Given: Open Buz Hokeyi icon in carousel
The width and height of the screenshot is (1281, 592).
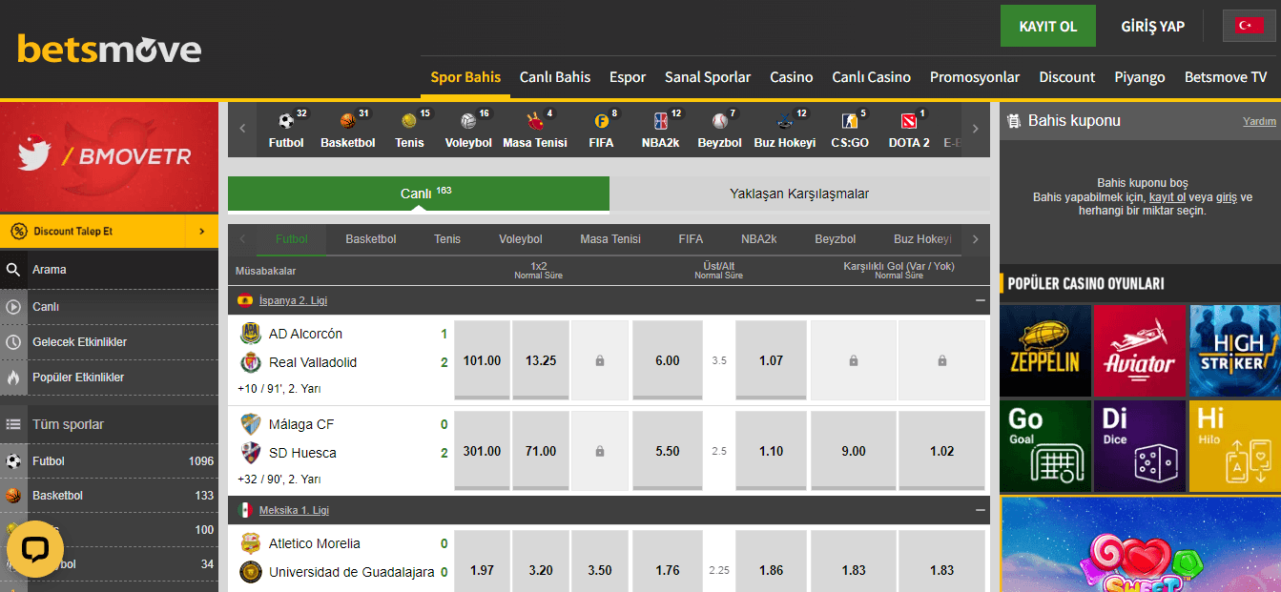Looking at the screenshot, I should (x=784, y=130).
